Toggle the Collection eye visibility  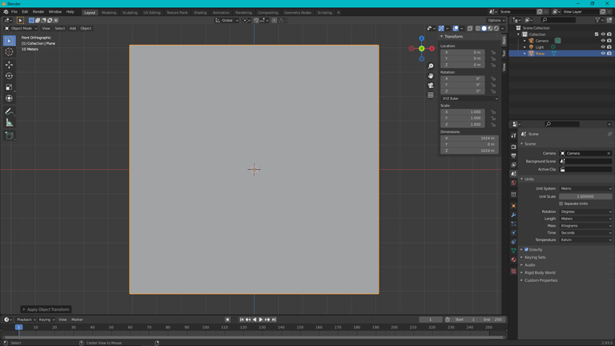(x=603, y=34)
